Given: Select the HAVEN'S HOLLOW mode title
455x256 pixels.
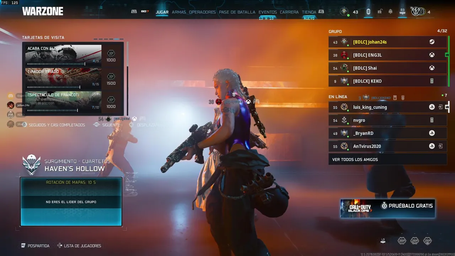Looking at the screenshot, I should click(x=75, y=169).
